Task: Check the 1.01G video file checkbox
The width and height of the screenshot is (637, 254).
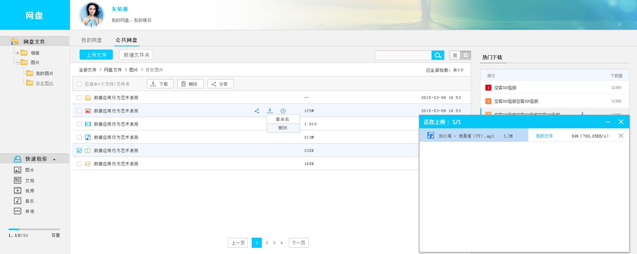Action: pyautogui.click(x=79, y=124)
